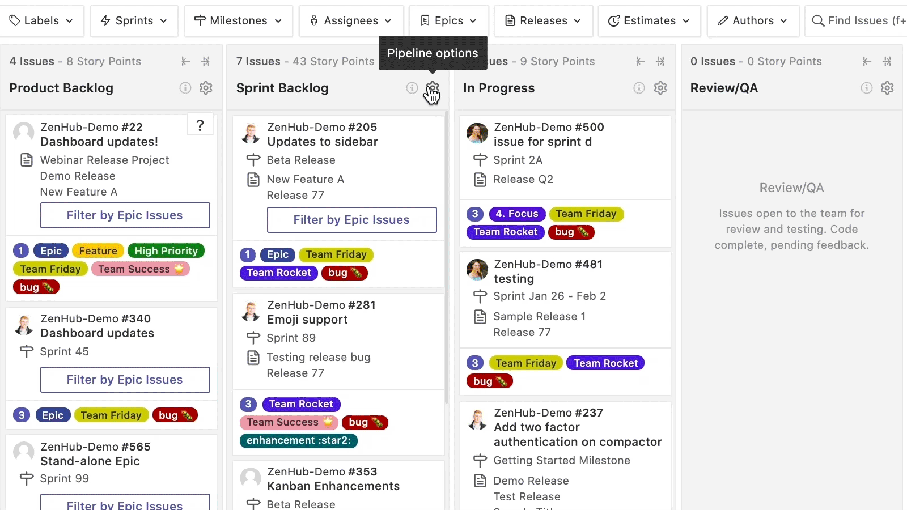Show In Progress pipeline info icon
This screenshot has height=510, width=907.
(x=639, y=88)
